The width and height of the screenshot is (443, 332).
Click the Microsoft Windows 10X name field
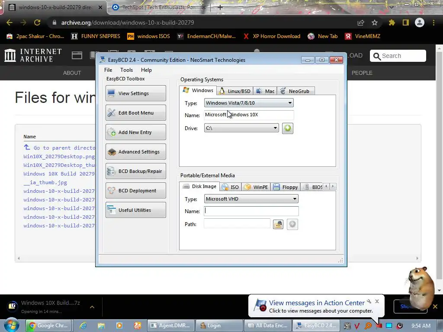249,115
